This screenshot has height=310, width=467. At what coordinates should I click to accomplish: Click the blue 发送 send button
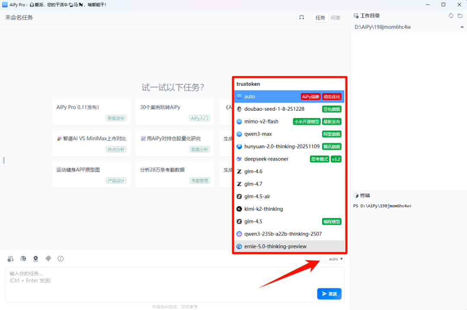tap(329, 294)
